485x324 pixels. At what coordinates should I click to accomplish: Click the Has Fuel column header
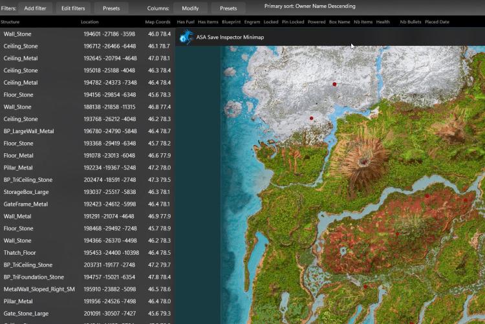[186, 22]
